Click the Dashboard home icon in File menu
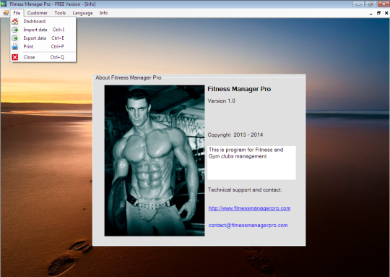Image resolution: width=390 pixels, height=277 pixels. [15, 22]
